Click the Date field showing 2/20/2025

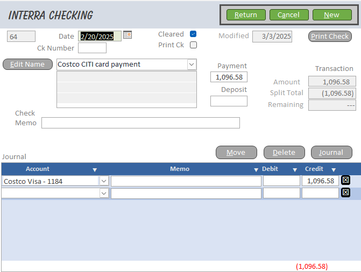100,37
